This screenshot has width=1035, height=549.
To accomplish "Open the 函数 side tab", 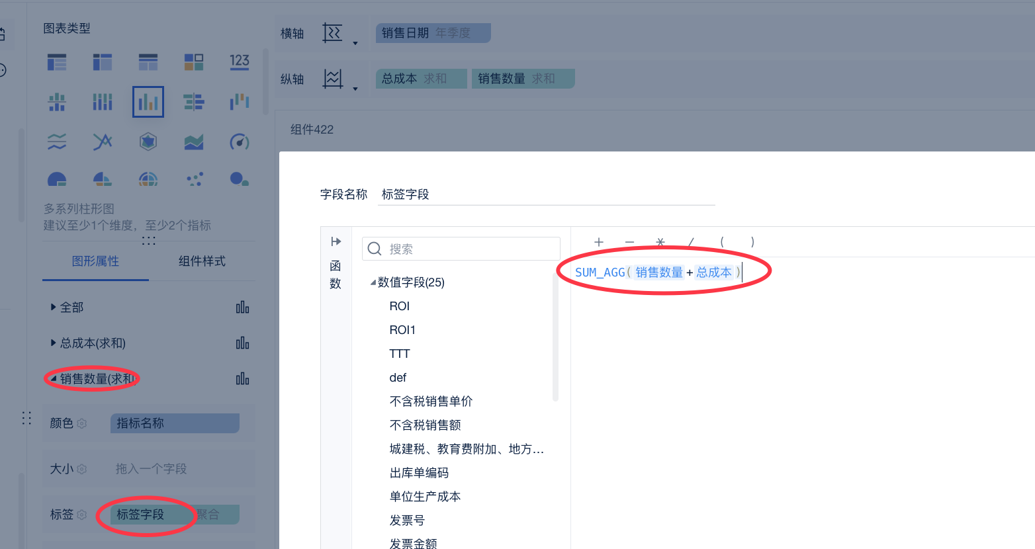I will pyautogui.click(x=336, y=274).
